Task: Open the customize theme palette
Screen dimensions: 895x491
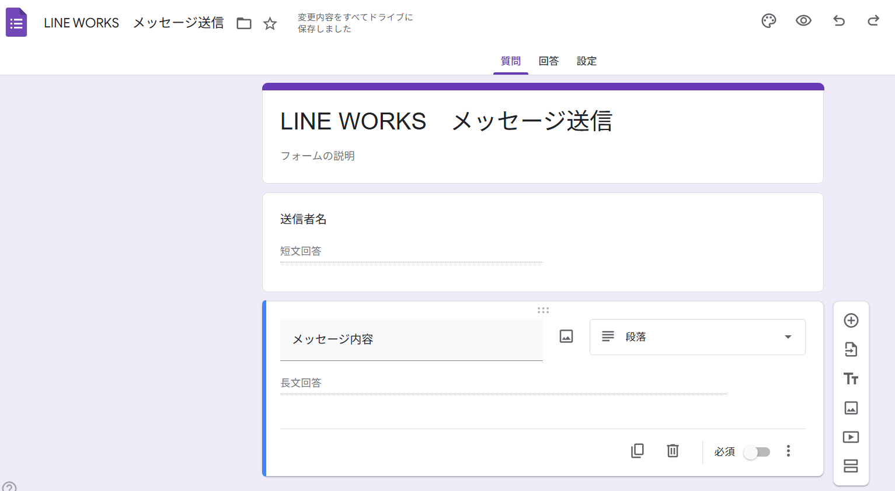Action: pyautogui.click(x=769, y=21)
